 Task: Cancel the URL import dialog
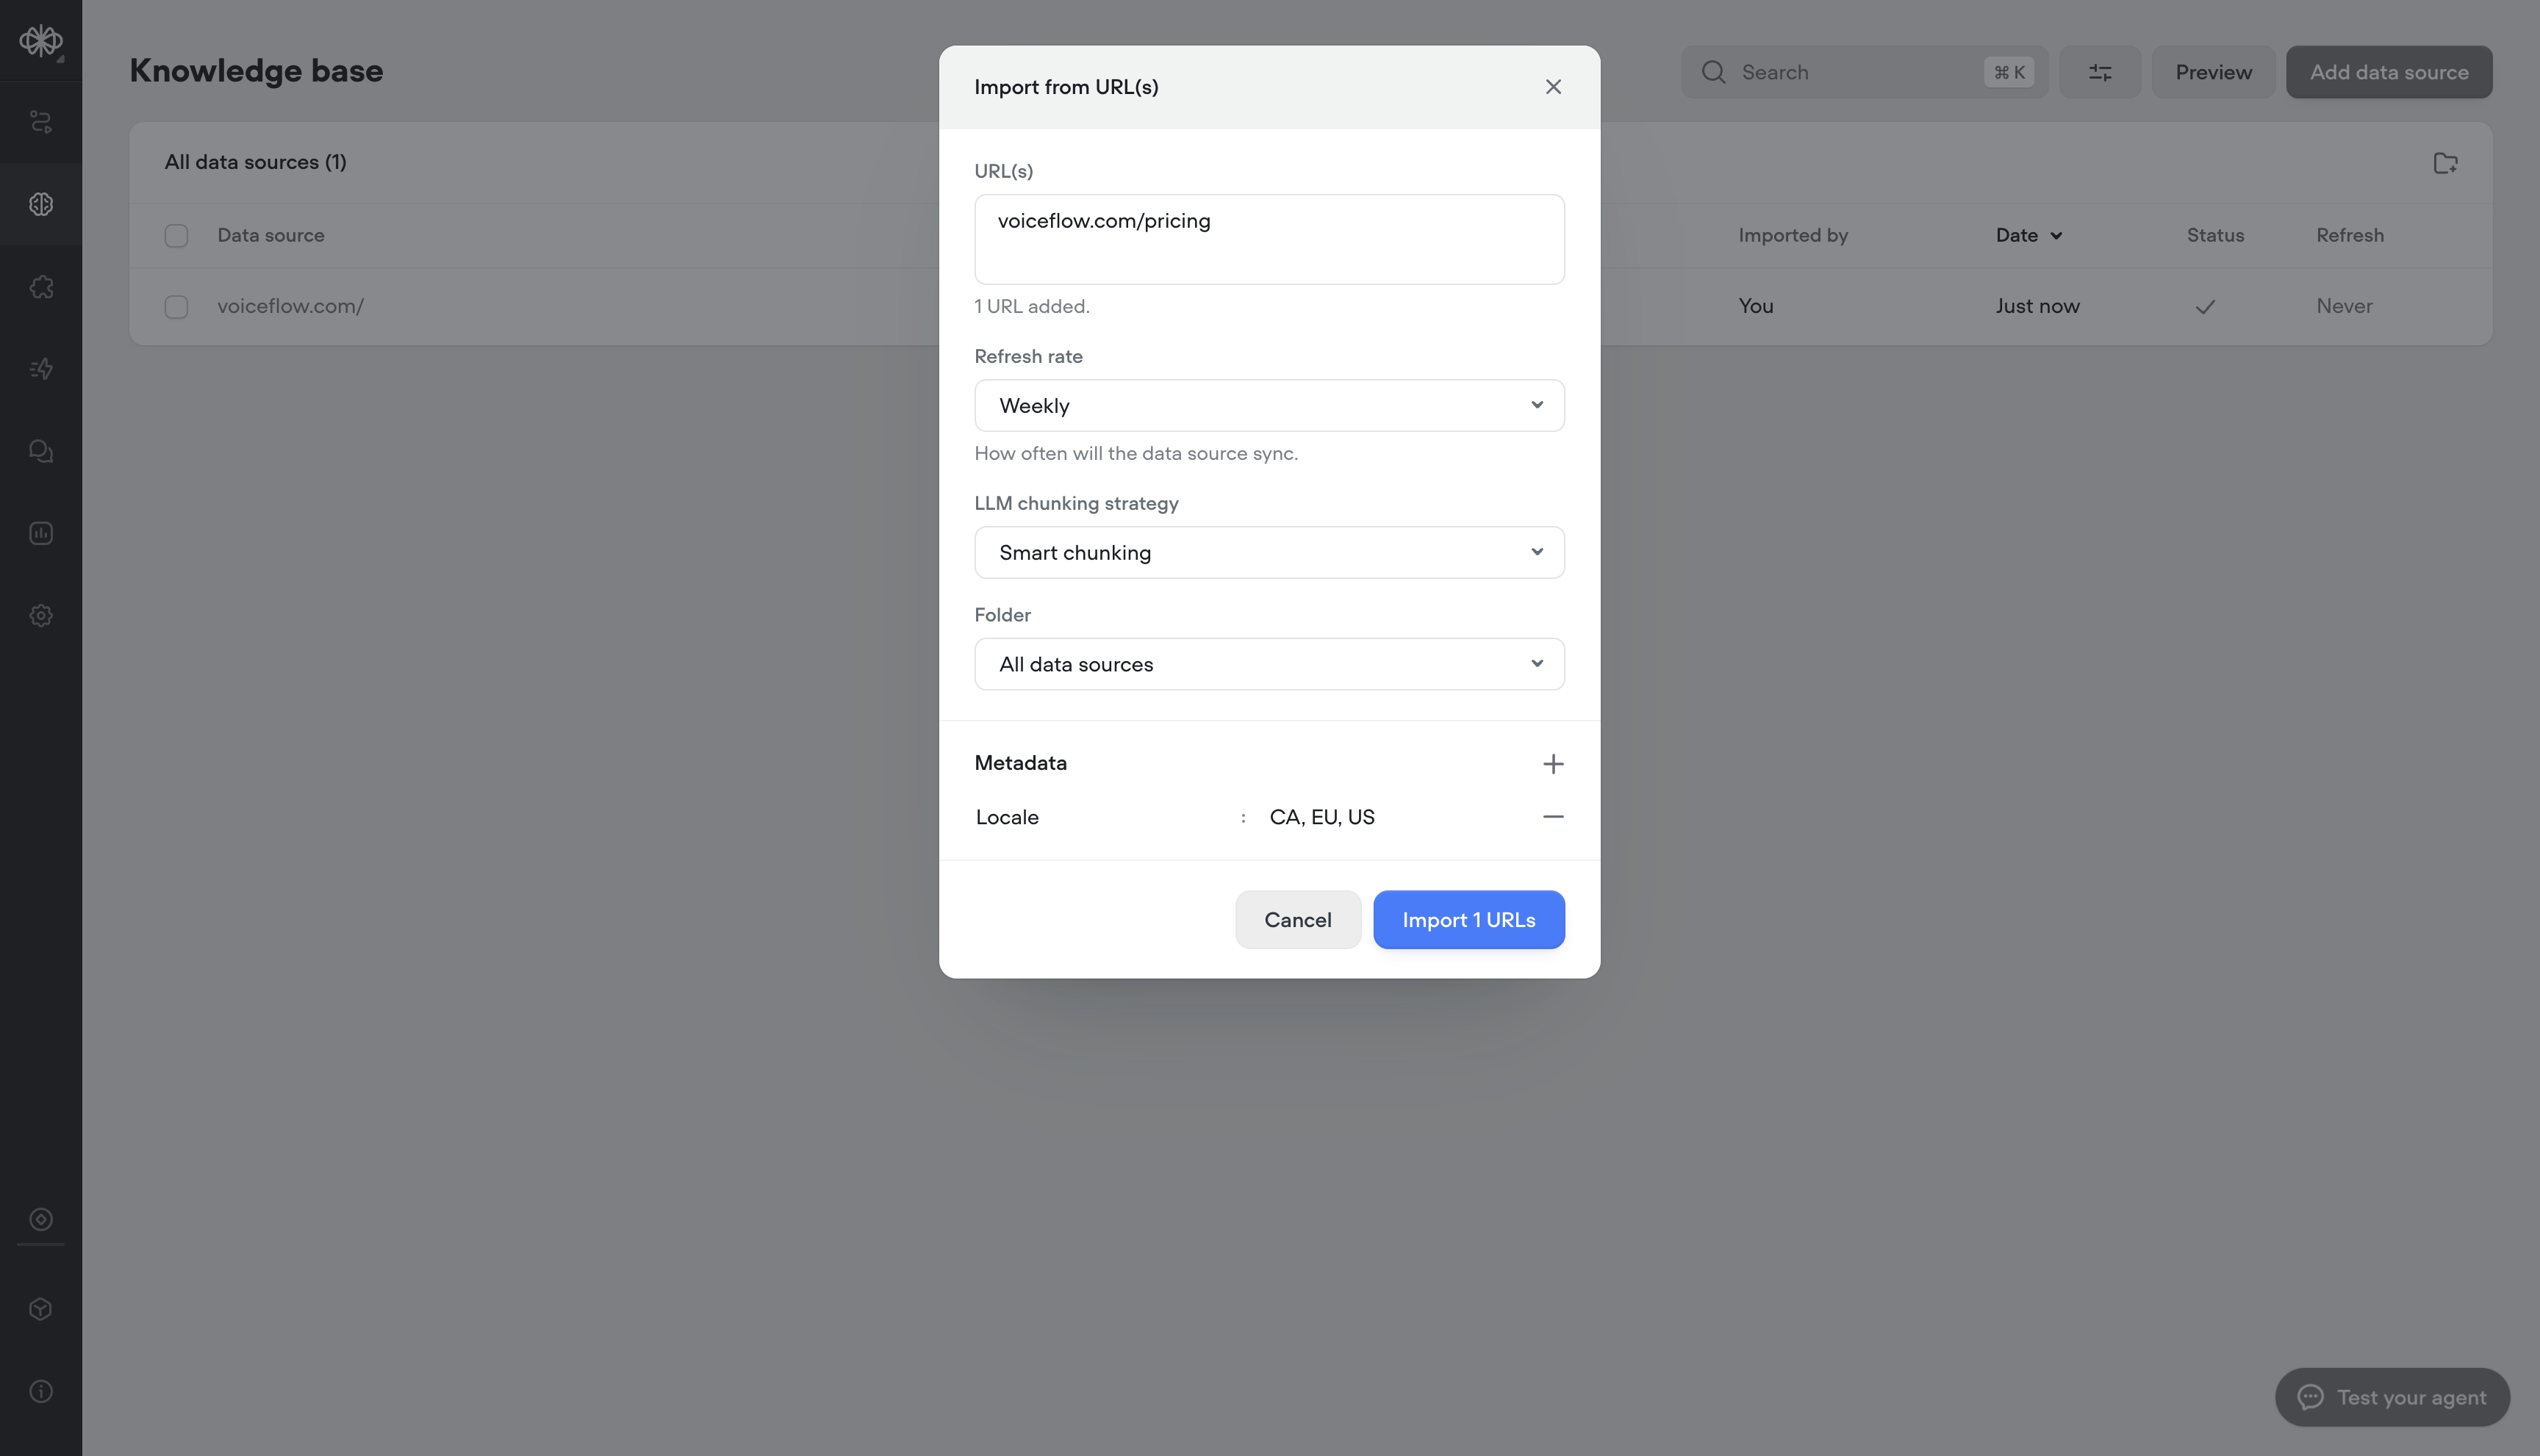pyautogui.click(x=1297, y=919)
